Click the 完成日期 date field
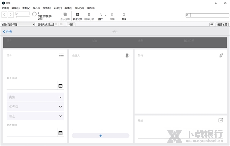230x146 pixels. pos(32,133)
